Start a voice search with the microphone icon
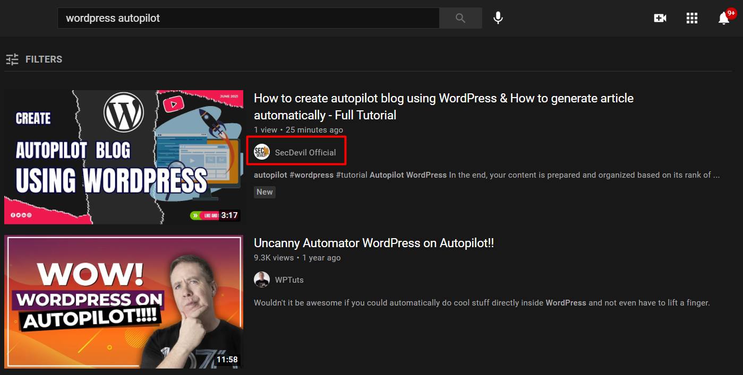This screenshot has width=743, height=375. point(498,18)
